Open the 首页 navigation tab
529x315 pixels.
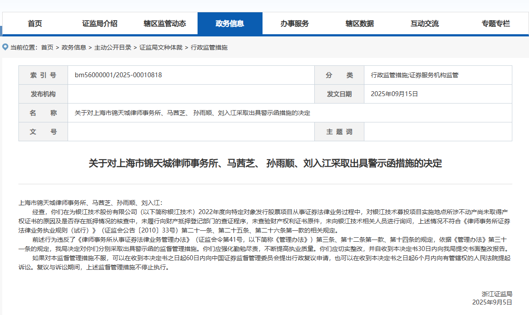click(x=35, y=24)
